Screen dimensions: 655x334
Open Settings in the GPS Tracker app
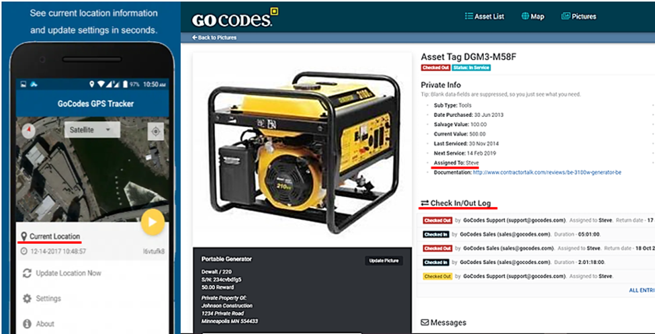click(x=48, y=298)
